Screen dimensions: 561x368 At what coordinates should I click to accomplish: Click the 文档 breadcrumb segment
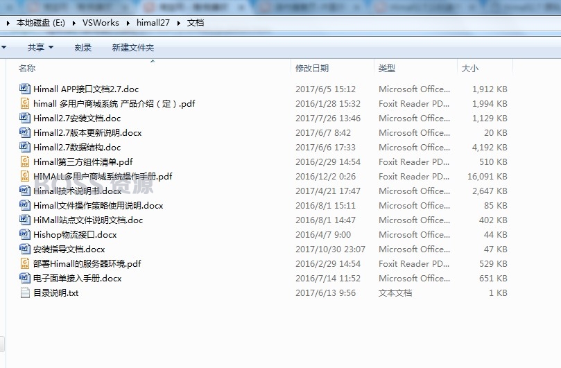click(196, 23)
